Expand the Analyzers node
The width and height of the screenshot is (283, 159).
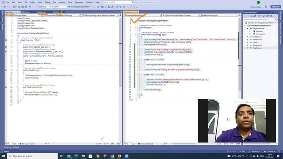[x=250, y=31]
